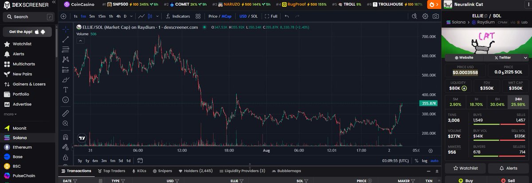Select the text annotation tool
This screenshot has width=532, height=183.
[x=66, y=90]
